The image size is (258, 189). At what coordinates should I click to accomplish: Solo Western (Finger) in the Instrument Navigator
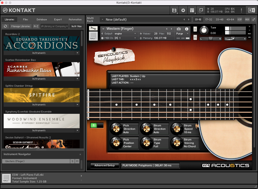coord(72,161)
